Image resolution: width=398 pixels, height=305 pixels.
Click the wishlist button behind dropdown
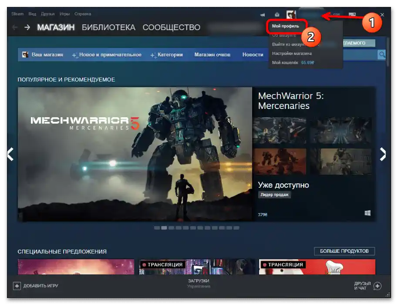tap(359, 43)
